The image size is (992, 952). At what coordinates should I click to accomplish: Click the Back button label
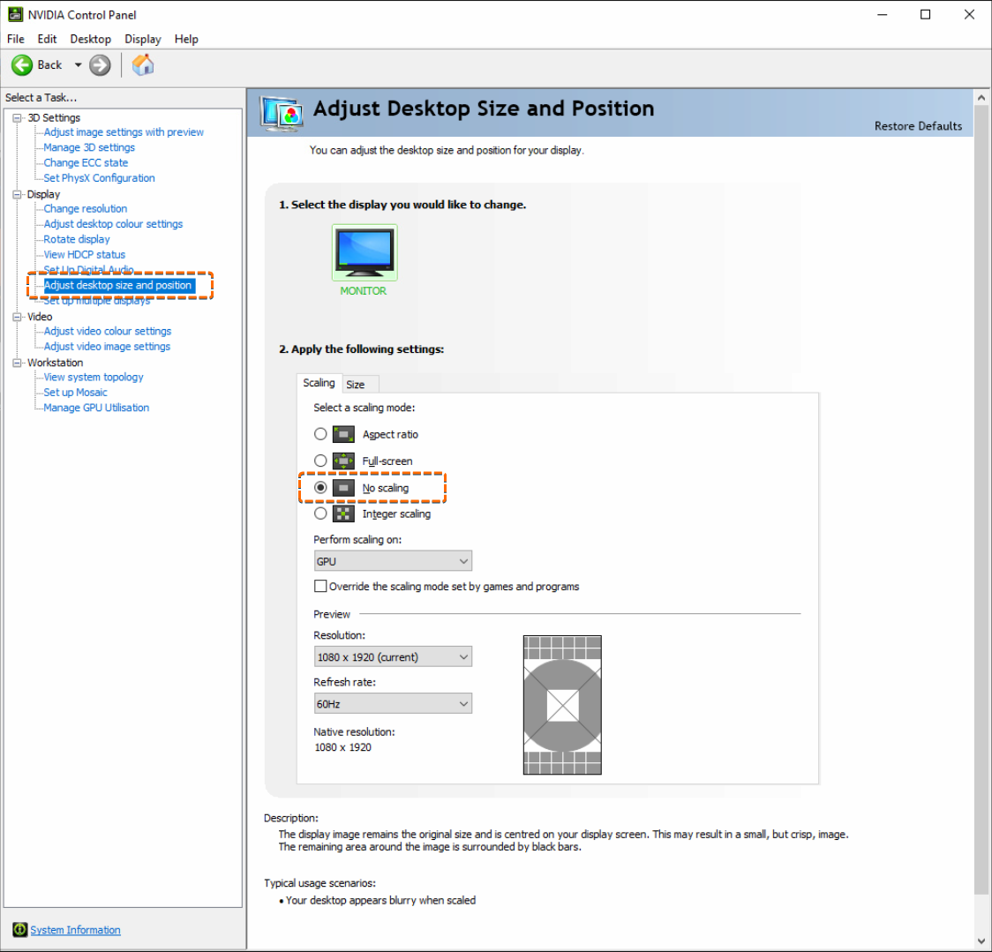pyautogui.click(x=49, y=65)
